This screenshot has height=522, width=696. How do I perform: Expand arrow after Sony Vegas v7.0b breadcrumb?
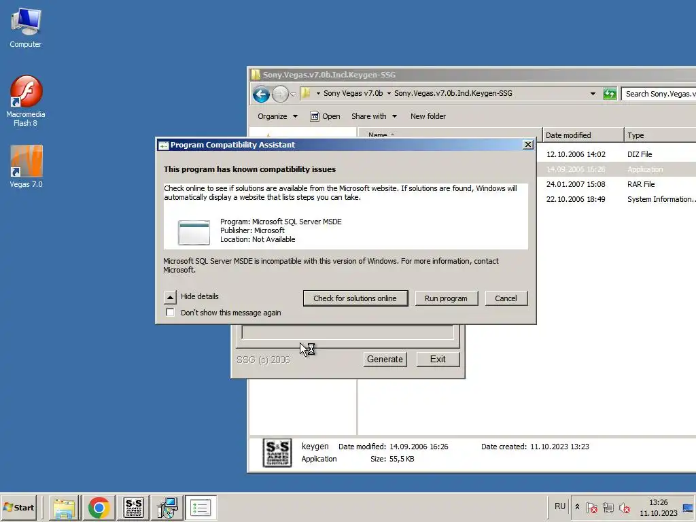[389, 93]
